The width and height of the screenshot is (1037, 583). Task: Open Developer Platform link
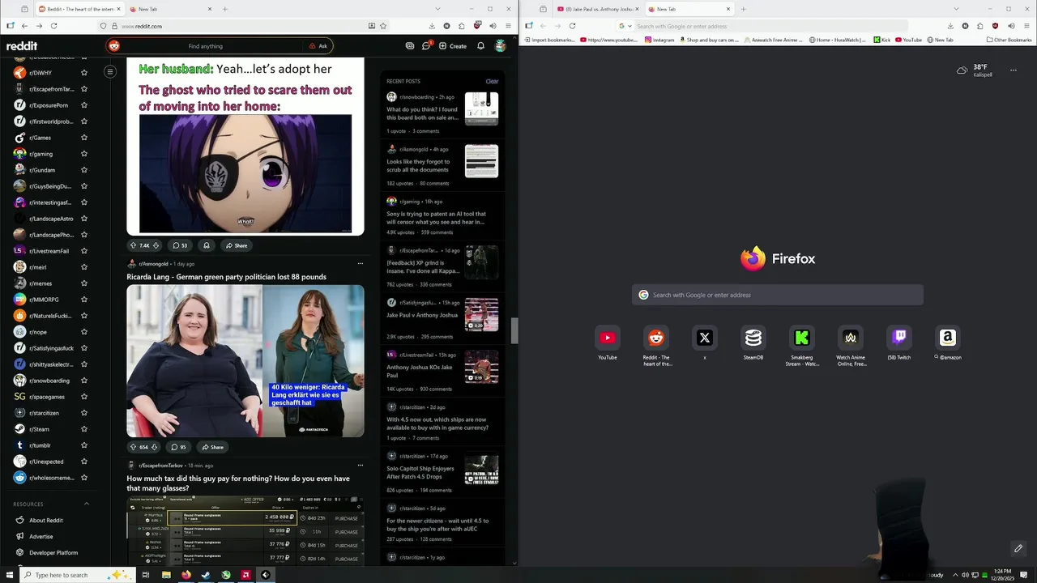click(53, 552)
